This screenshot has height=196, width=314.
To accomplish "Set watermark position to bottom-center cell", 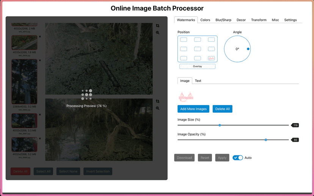I will 198,58.
